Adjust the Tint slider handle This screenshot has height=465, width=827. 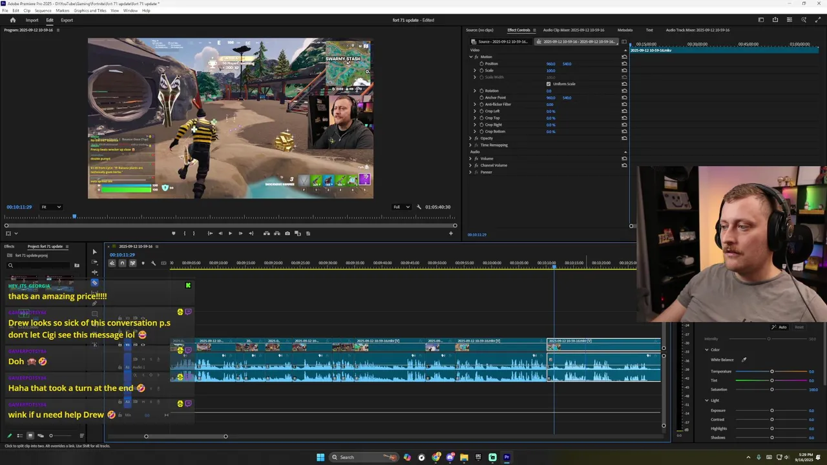click(x=771, y=380)
